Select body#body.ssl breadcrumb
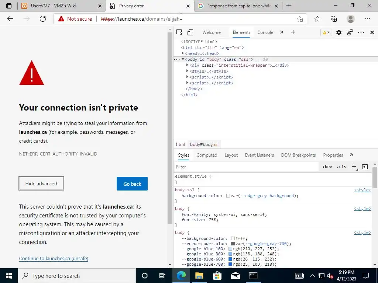 pos(204,144)
